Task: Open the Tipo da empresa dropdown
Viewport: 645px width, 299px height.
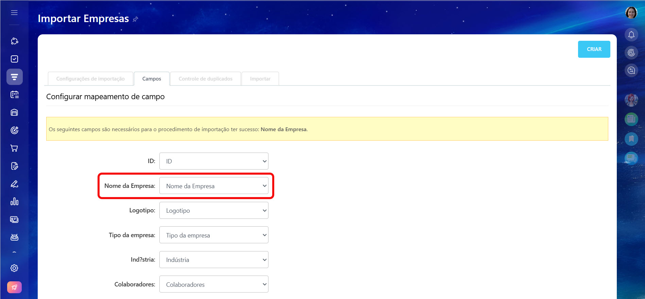Action: coord(214,235)
